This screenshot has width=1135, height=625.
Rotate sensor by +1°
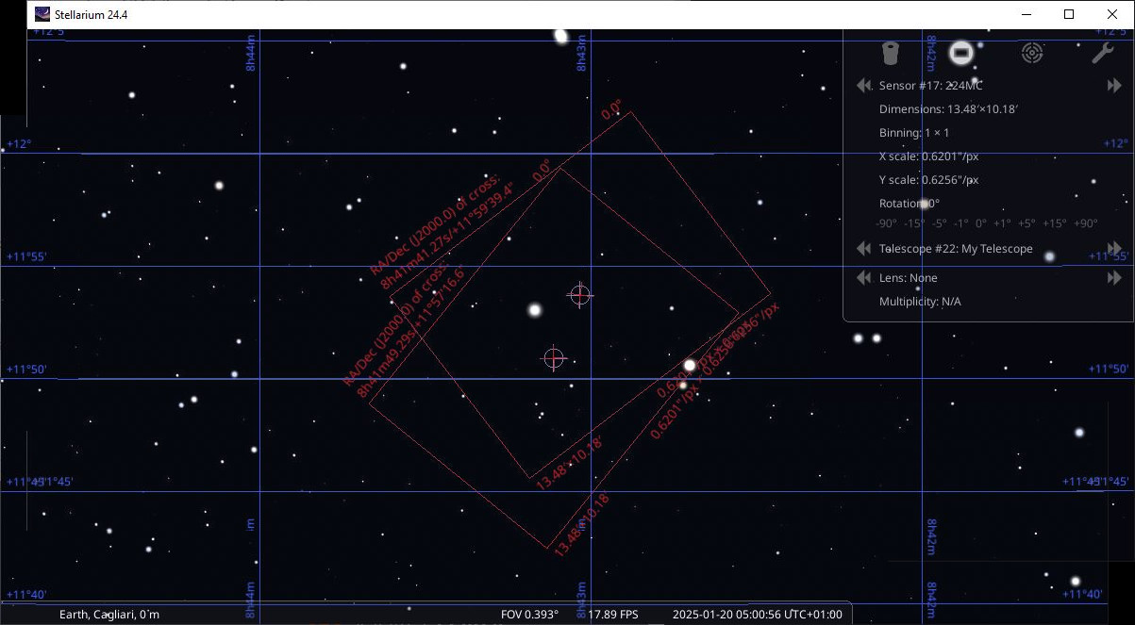1002,223
